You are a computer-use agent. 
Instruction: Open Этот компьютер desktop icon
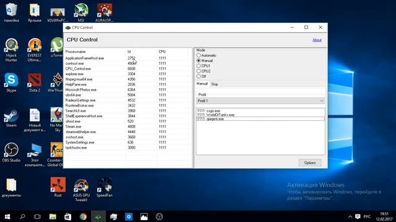(35, 155)
